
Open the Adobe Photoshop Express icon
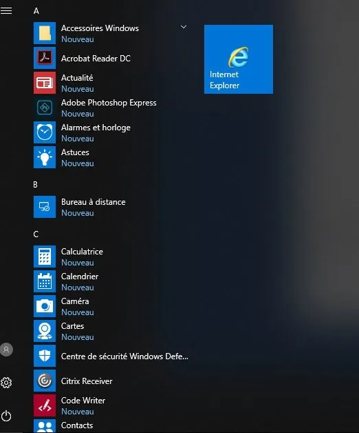pos(45,108)
